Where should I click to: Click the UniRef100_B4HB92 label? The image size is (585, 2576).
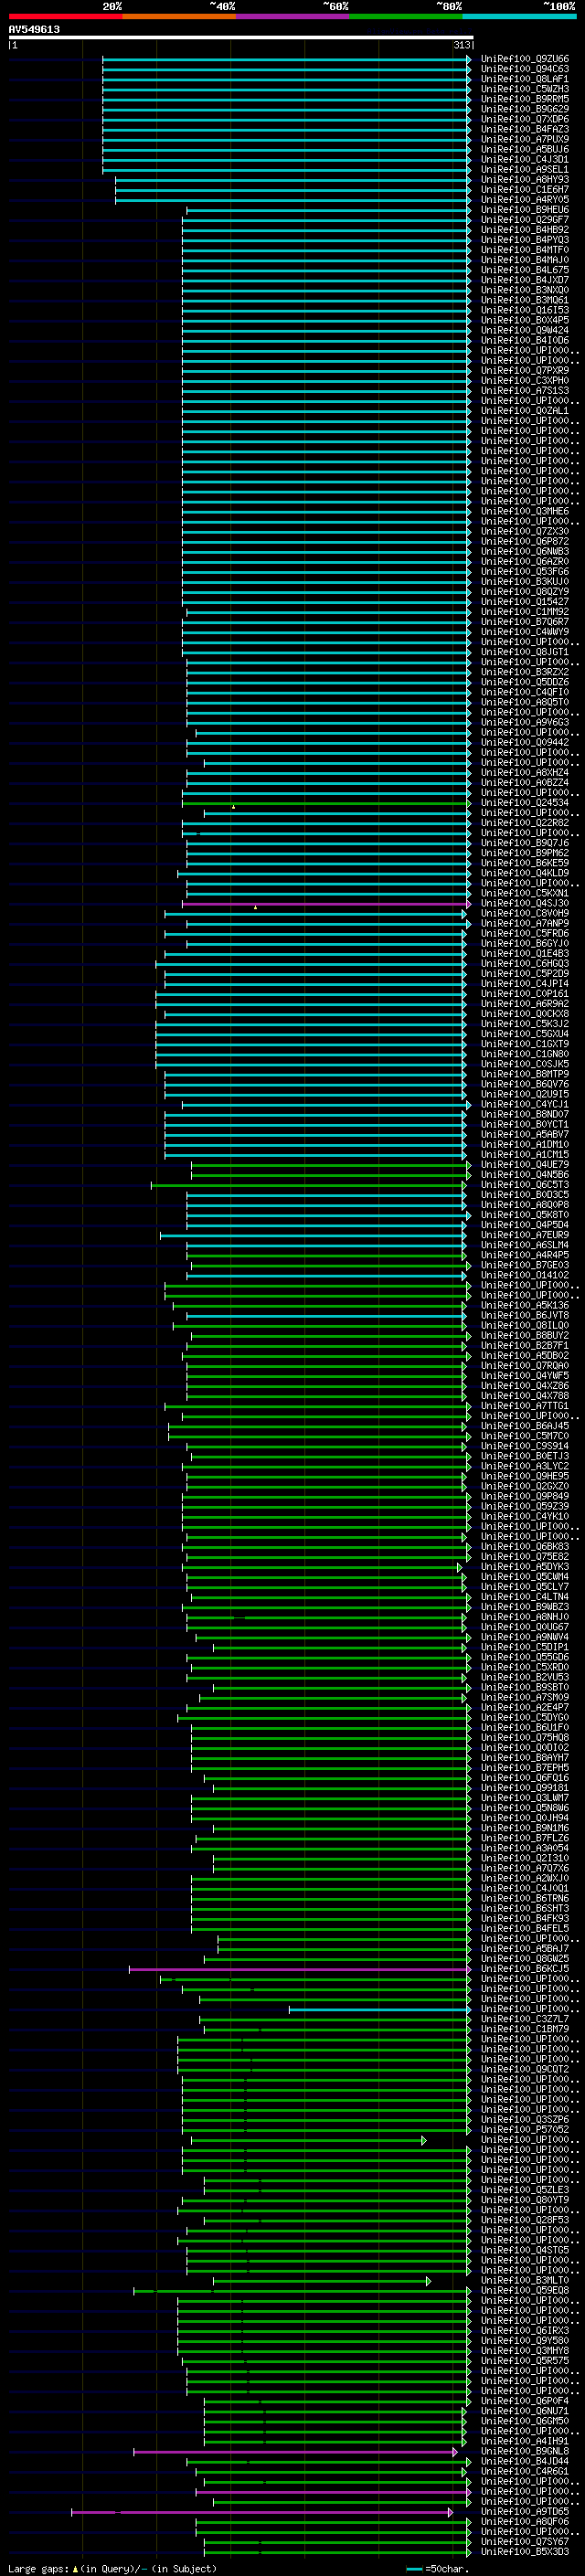(x=525, y=230)
